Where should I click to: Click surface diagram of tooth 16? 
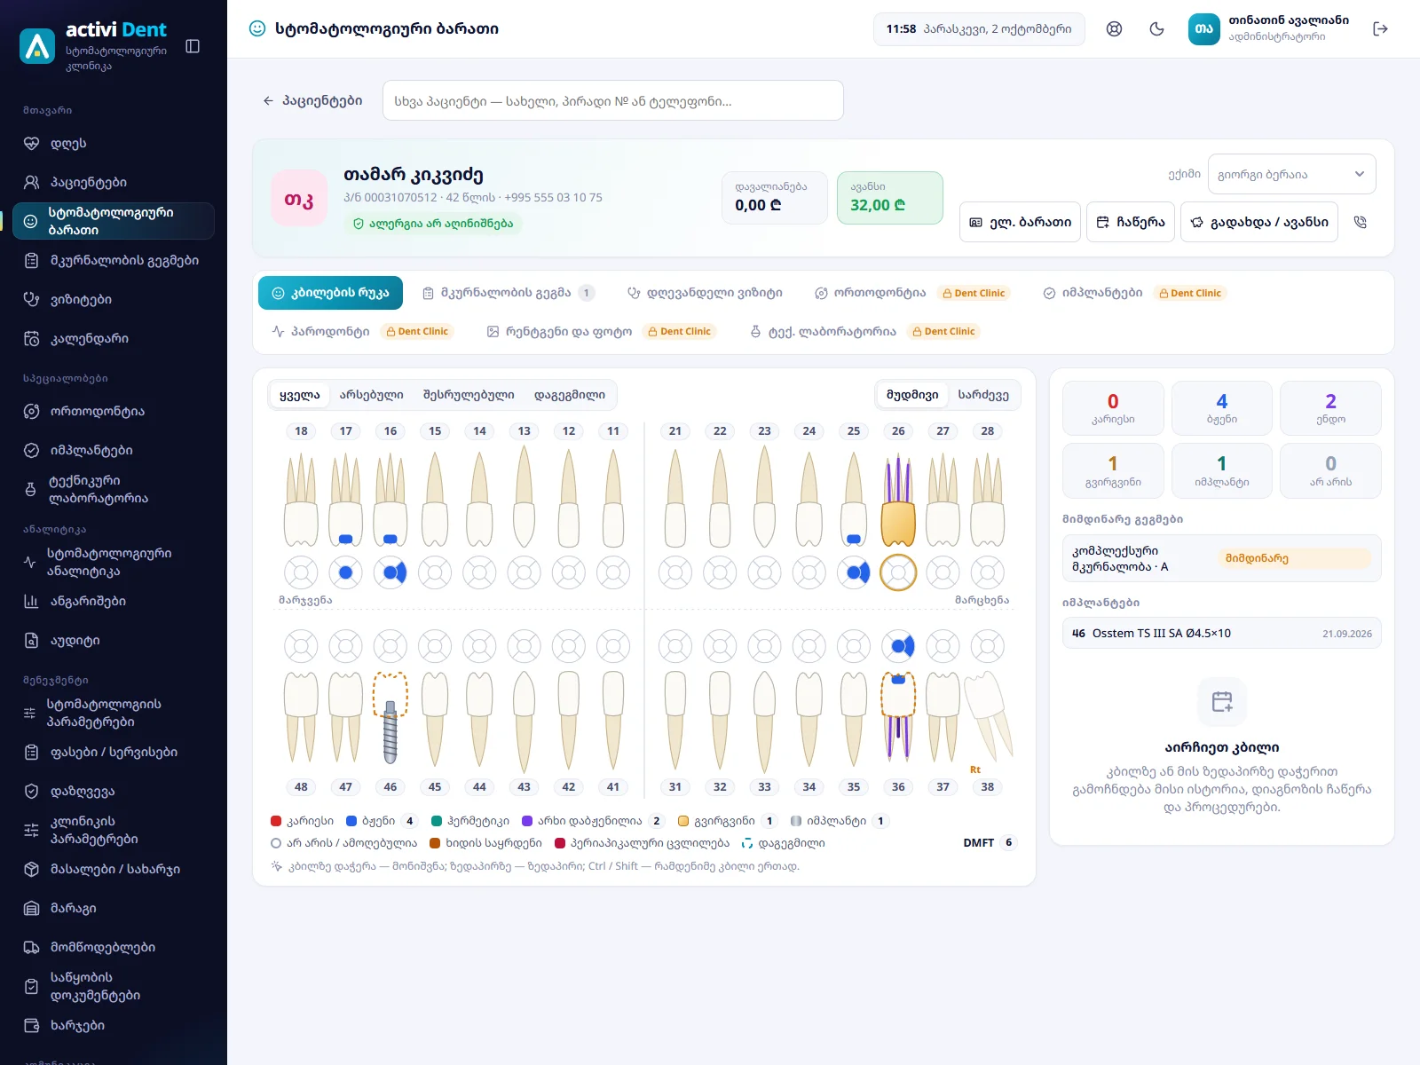(390, 572)
